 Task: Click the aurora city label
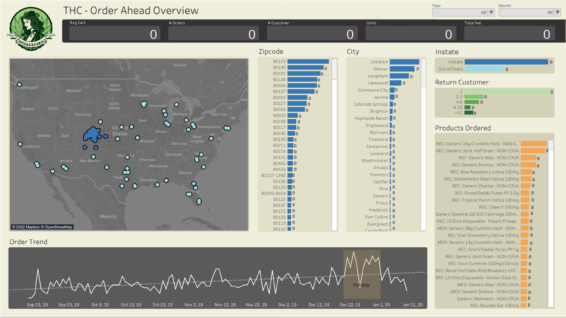381,97
